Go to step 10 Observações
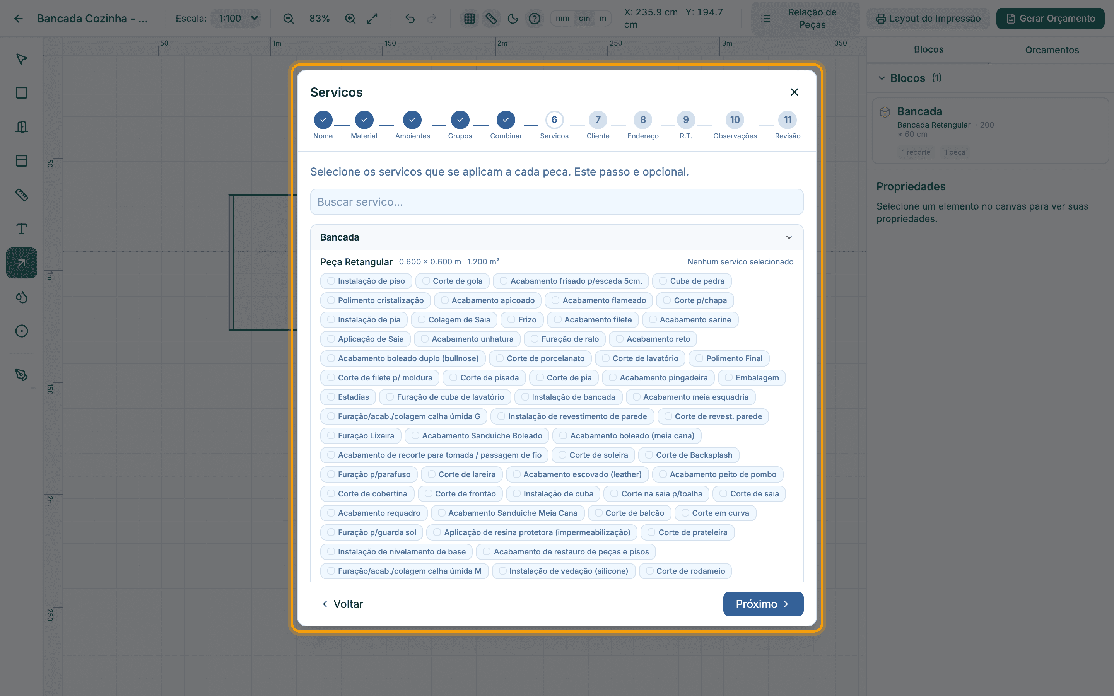 pyautogui.click(x=735, y=120)
